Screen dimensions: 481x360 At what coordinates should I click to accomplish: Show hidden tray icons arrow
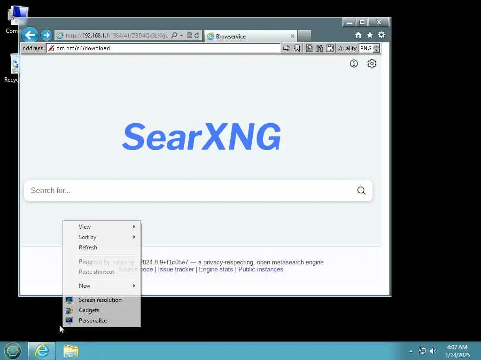point(411,351)
